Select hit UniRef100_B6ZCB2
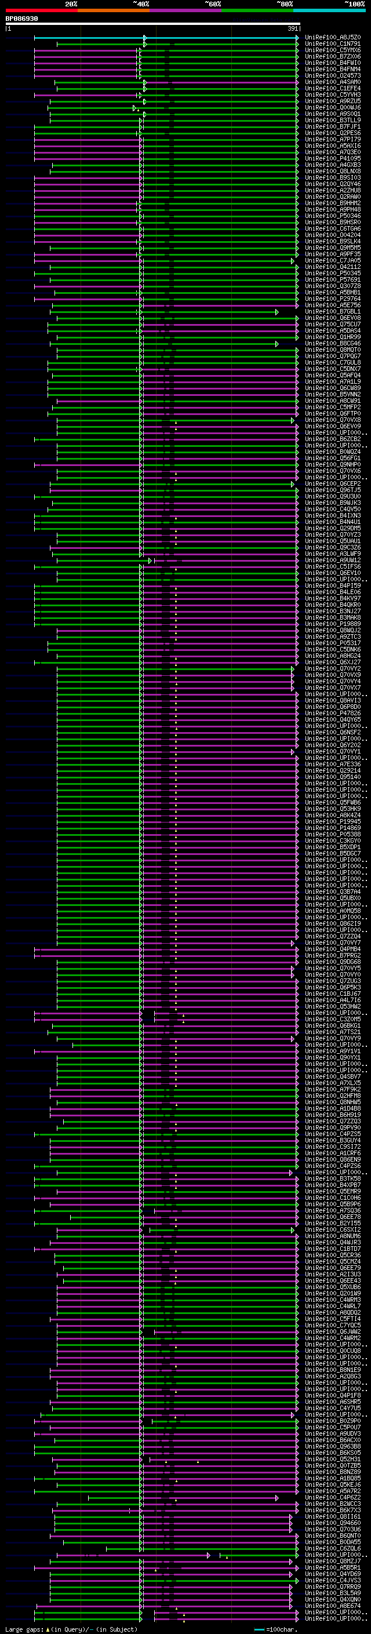Image resolution: width=371 pixels, height=1634 pixels. pyautogui.click(x=333, y=439)
